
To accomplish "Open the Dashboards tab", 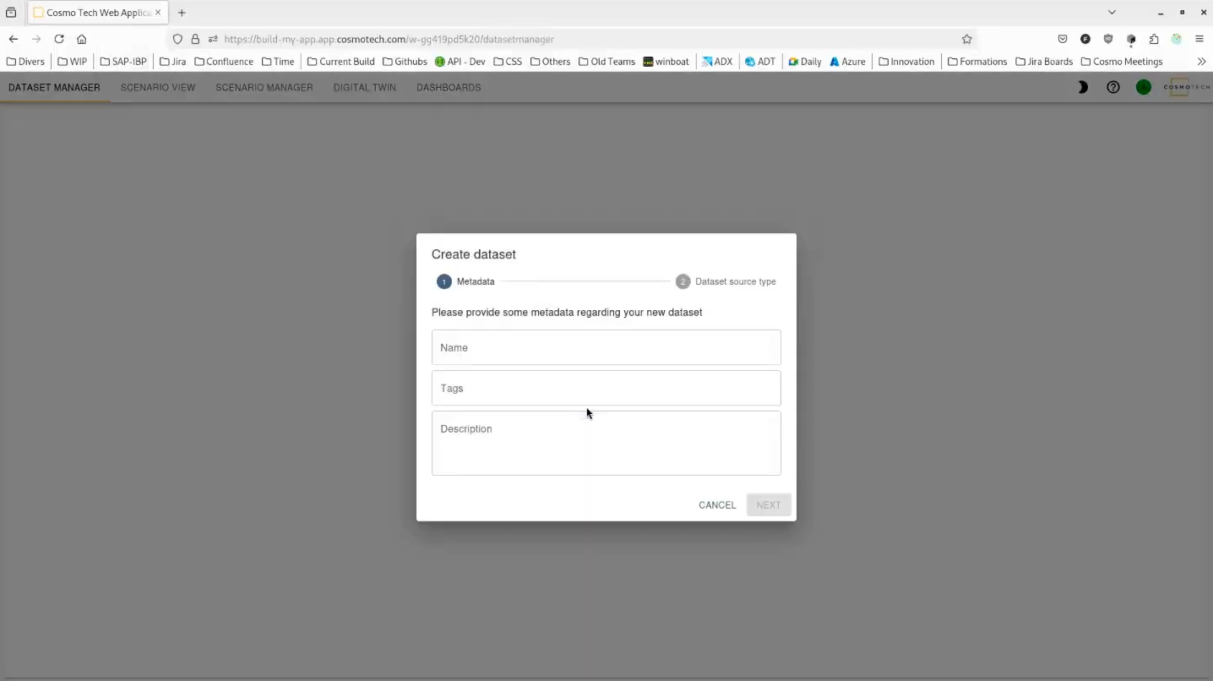I will pos(449,87).
